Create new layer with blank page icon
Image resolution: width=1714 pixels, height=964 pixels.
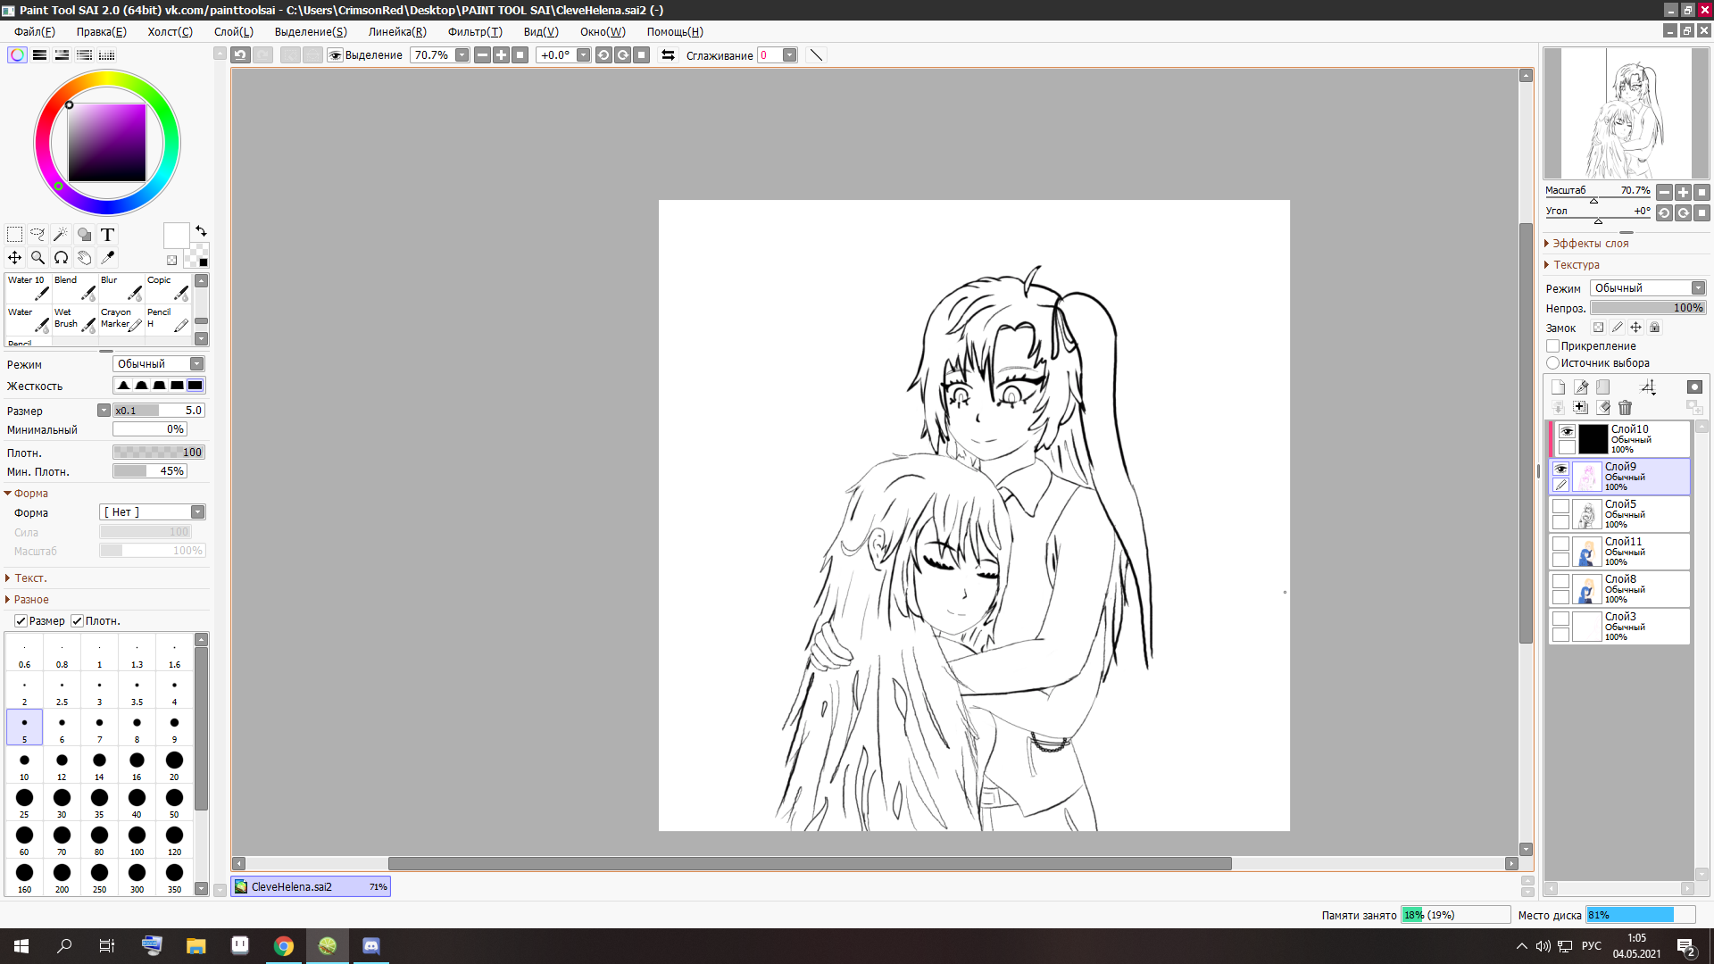(1558, 387)
